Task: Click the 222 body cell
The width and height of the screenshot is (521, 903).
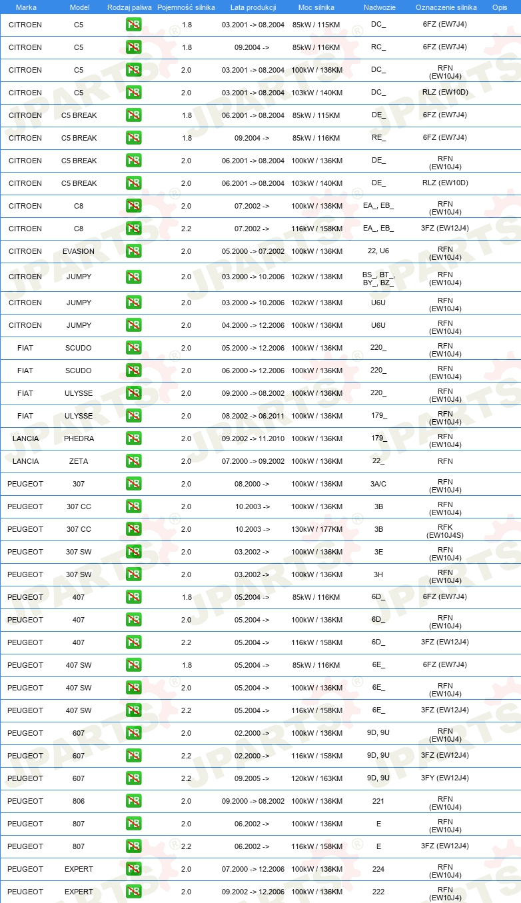Action: coord(378,892)
